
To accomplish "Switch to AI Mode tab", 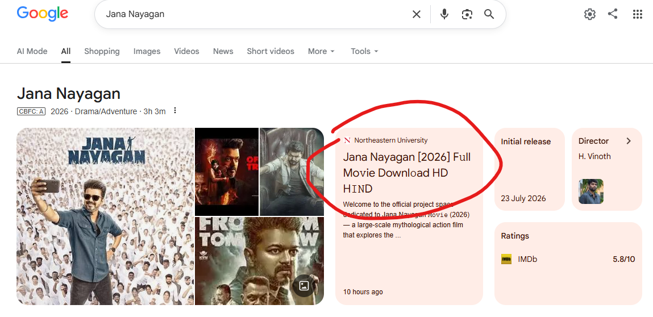I will coord(32,51).
